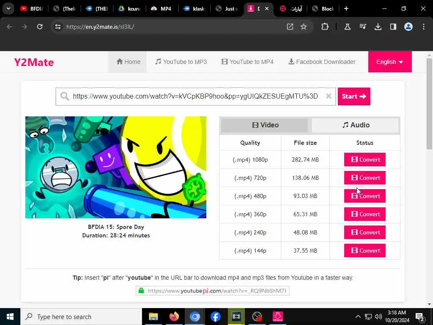Show hidden system tray icons
Viewport: 433px width, 325px height.
coord(358,317)
